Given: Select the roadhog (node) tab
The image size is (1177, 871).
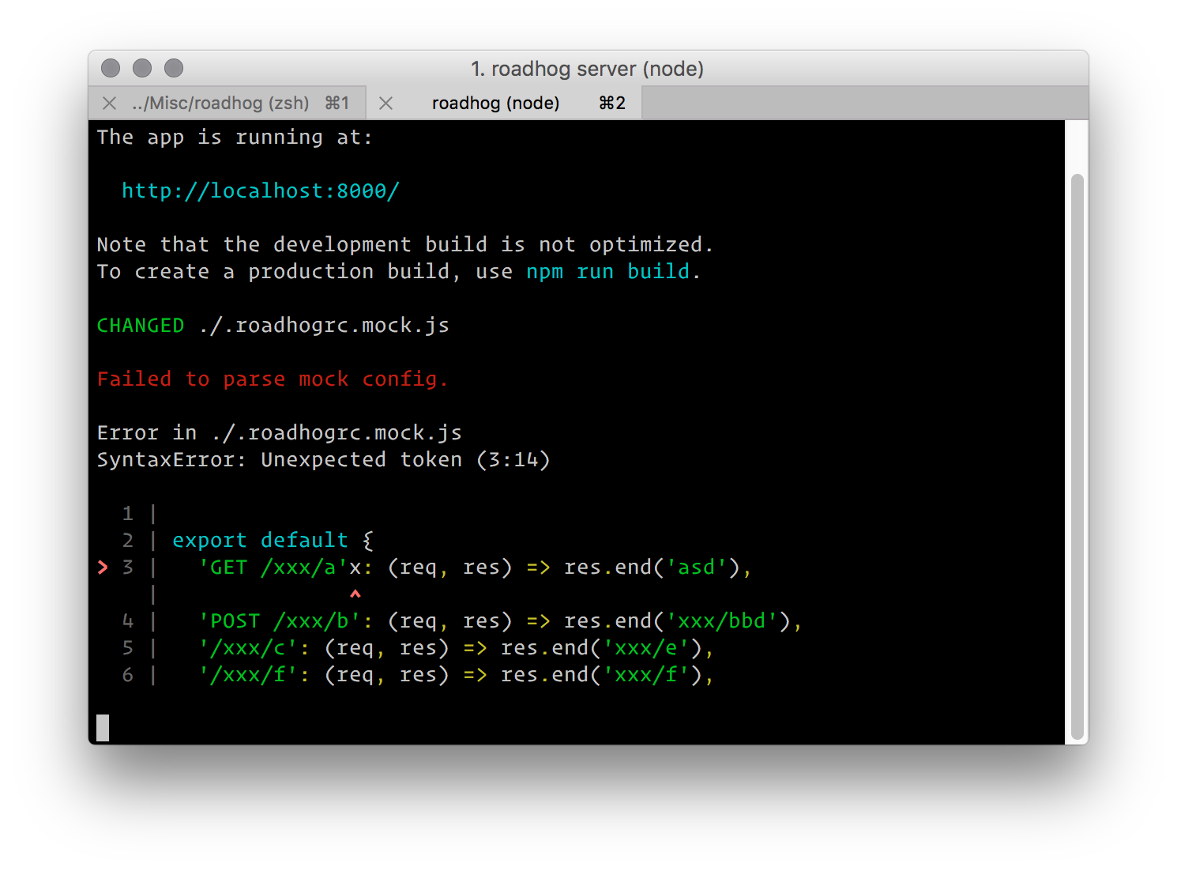Looking at the screenshot, I should (505, 103).
